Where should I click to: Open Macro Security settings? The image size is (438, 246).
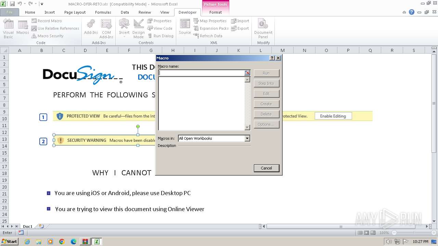pos(48,36)
